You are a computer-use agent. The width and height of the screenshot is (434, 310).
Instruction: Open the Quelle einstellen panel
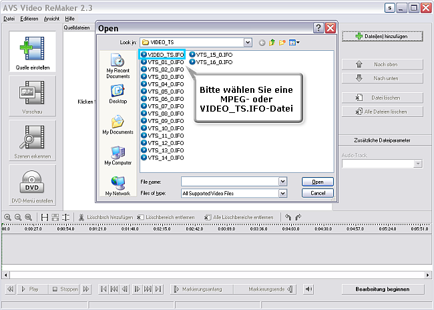point(33,52)
